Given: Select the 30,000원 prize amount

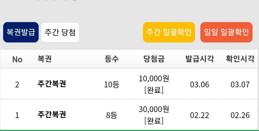Looking at the screenshot, I should 154,109.
